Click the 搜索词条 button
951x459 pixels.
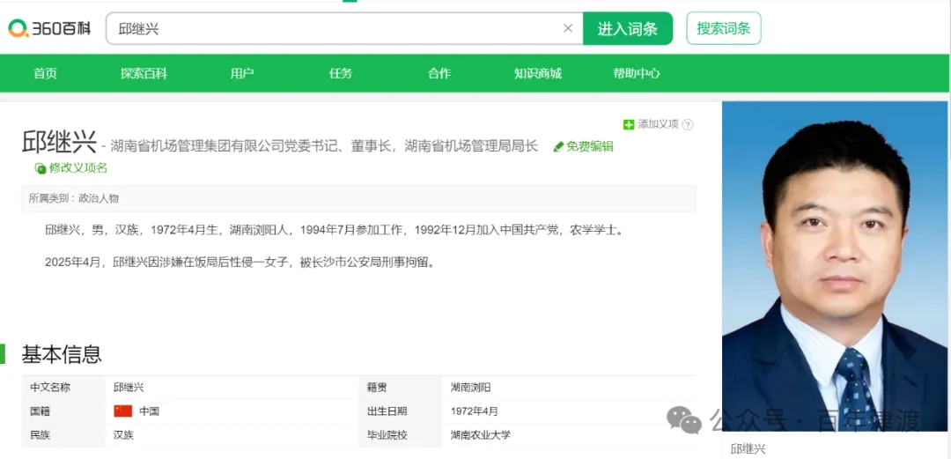[724, 28]
